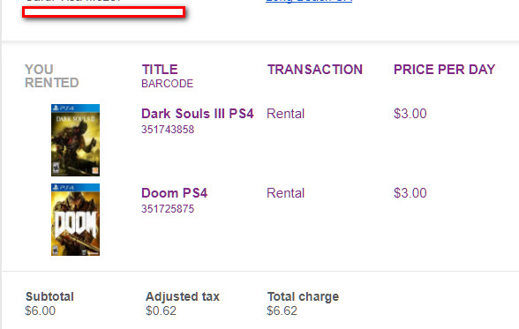The width and height of the screenshot is (519, 329).
Task: Click the Subtotal amount $6.00
Action: click(41, 310)
